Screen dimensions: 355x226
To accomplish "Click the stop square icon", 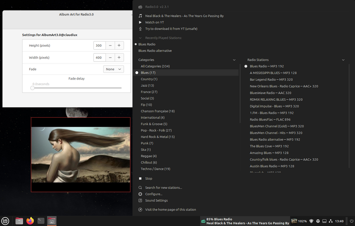I will coord(140,179).
